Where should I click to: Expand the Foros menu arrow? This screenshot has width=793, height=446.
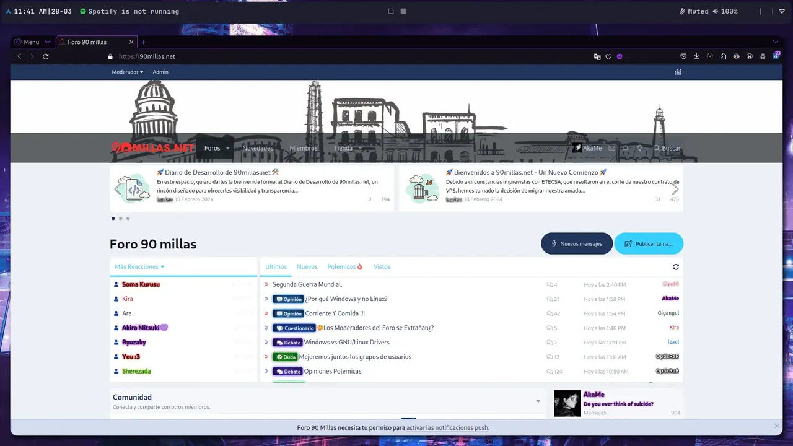228,148
